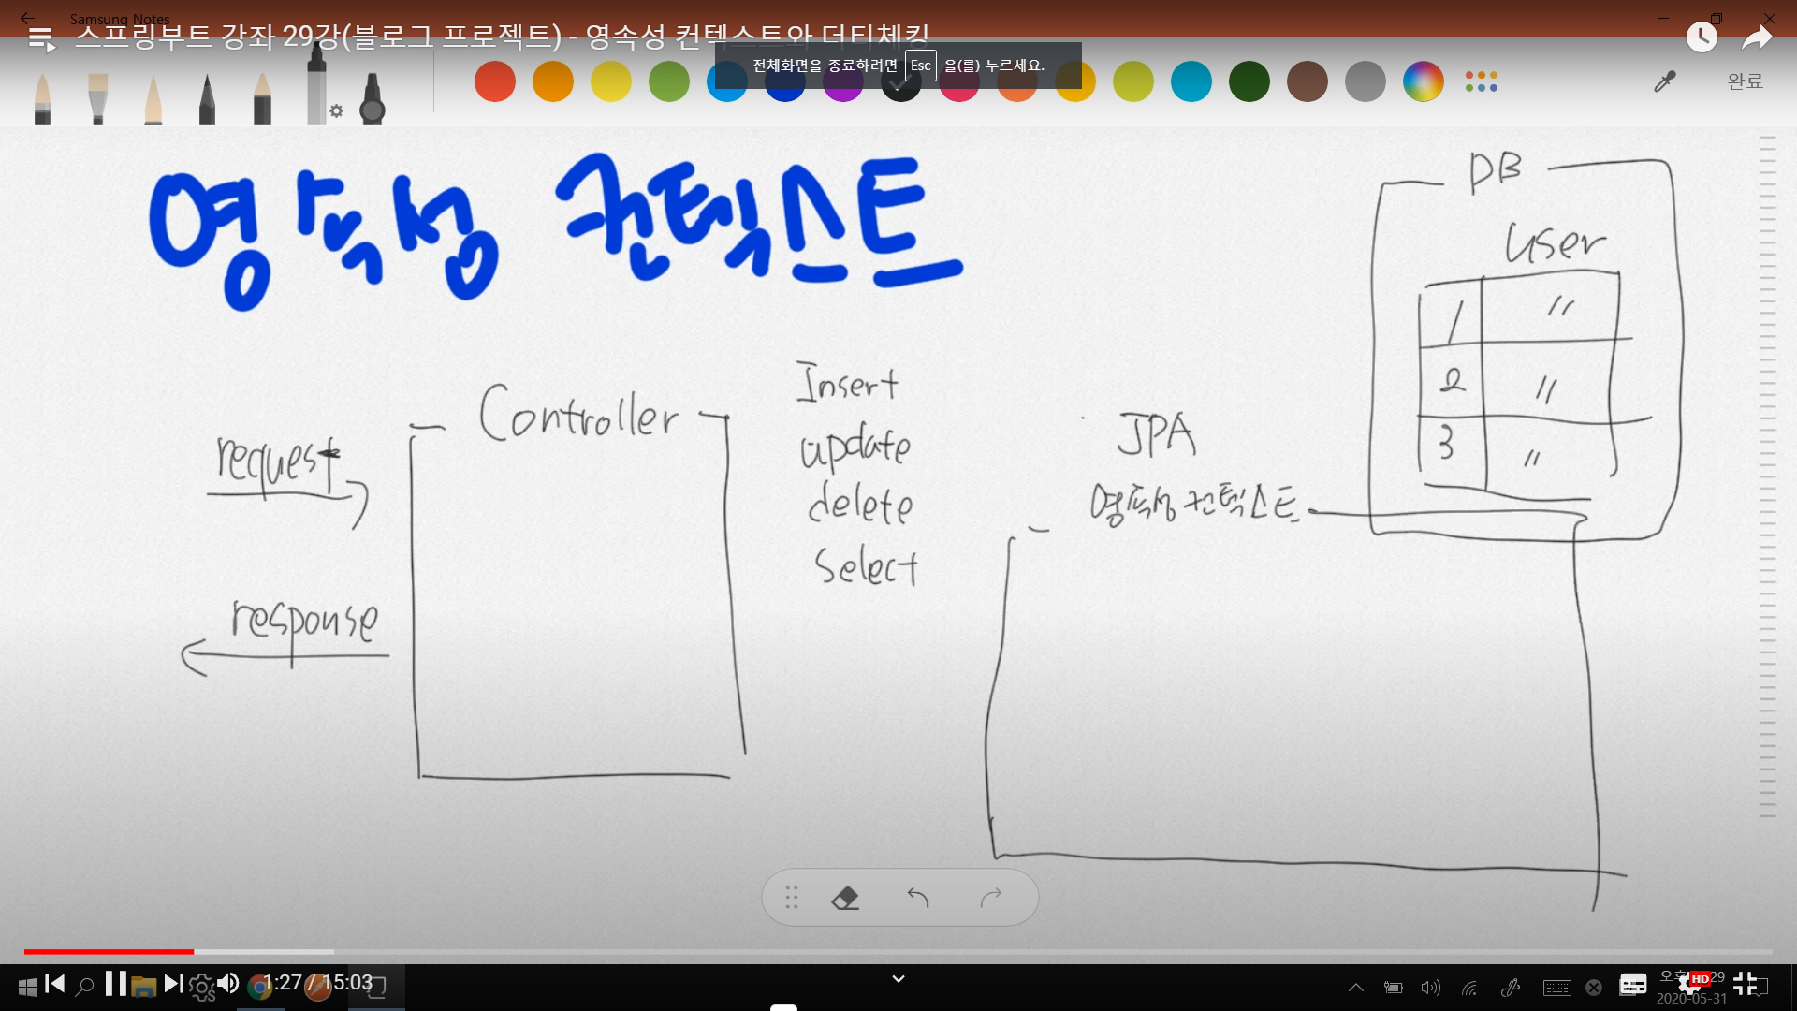Open the video playlist menu icon
The width and height of the screenshot is (1797, 1011).
(41, 38)
